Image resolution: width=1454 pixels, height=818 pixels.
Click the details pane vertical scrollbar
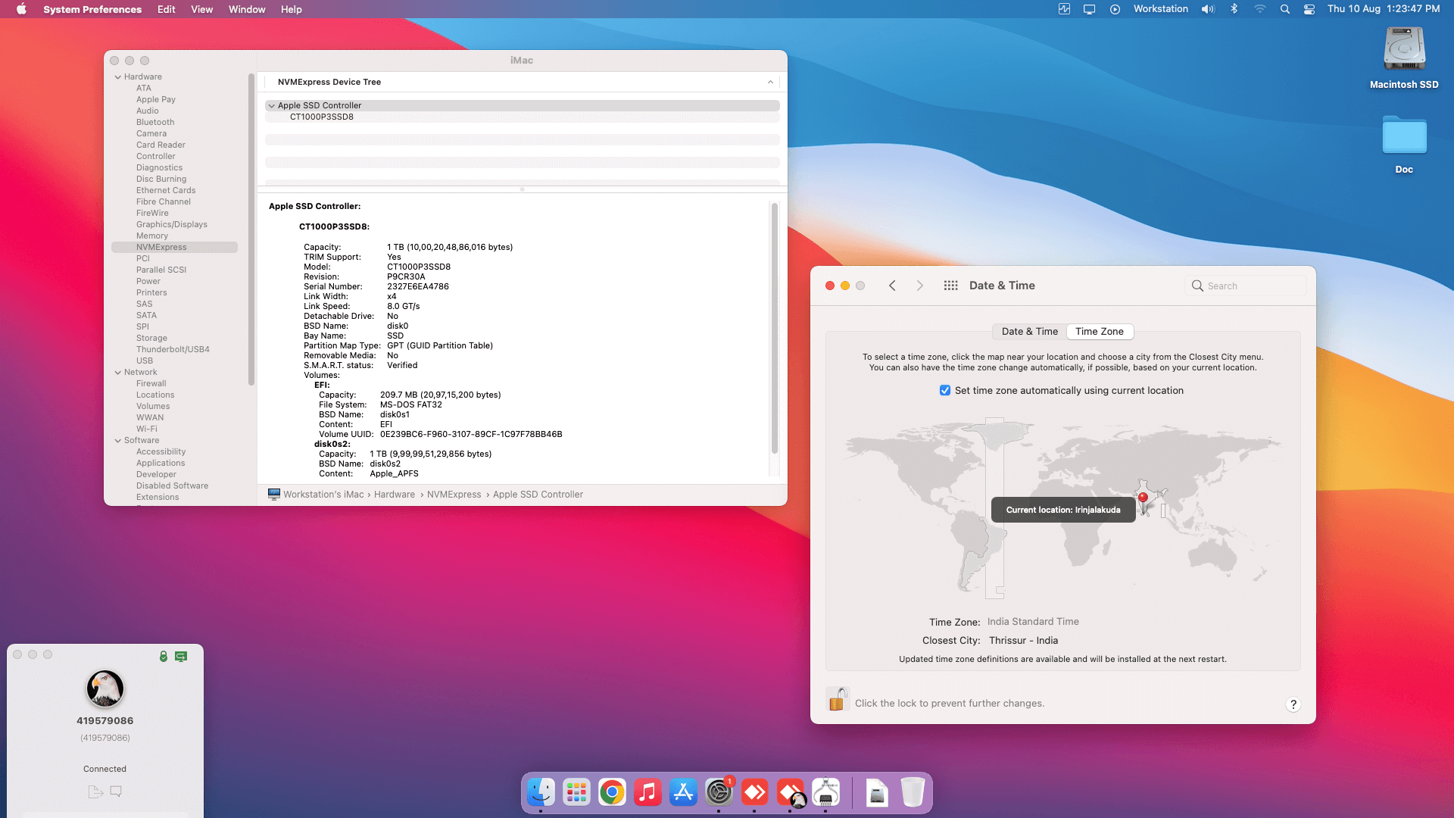(774, 327)
